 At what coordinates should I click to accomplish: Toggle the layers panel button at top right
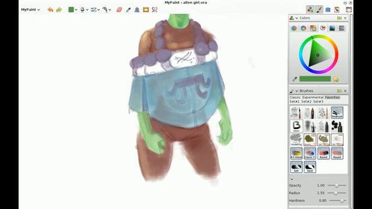point(328,9)
